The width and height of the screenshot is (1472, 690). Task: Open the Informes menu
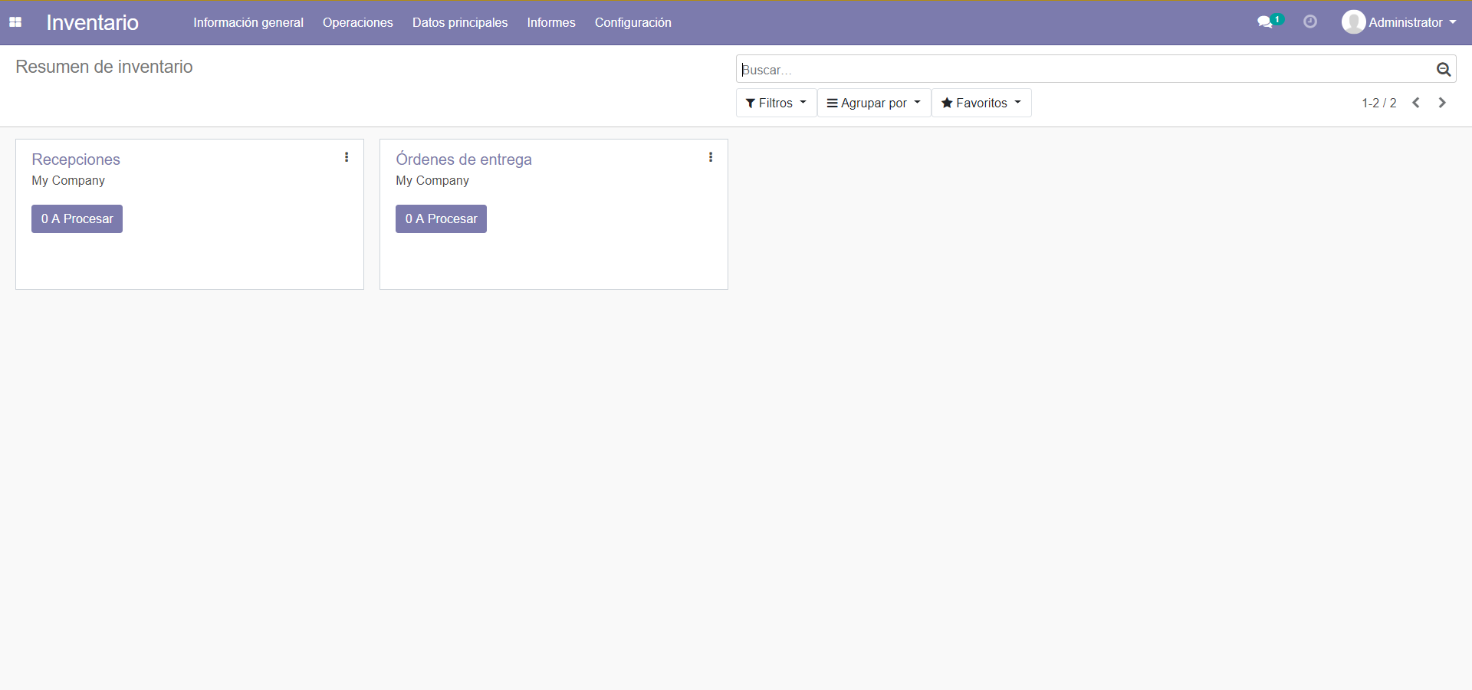[x=551, y=23]
